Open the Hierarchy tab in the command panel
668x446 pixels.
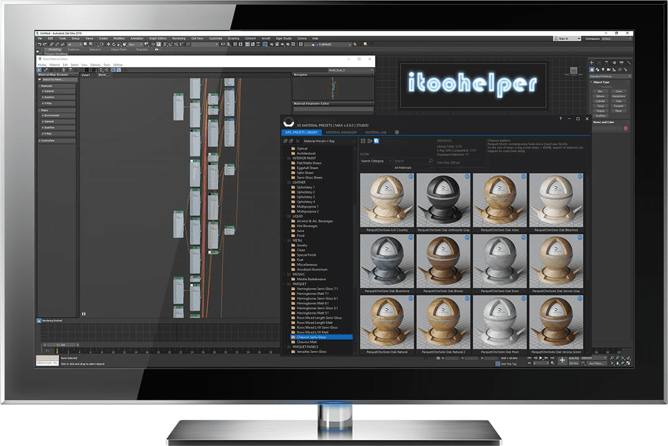pos(606,63)
